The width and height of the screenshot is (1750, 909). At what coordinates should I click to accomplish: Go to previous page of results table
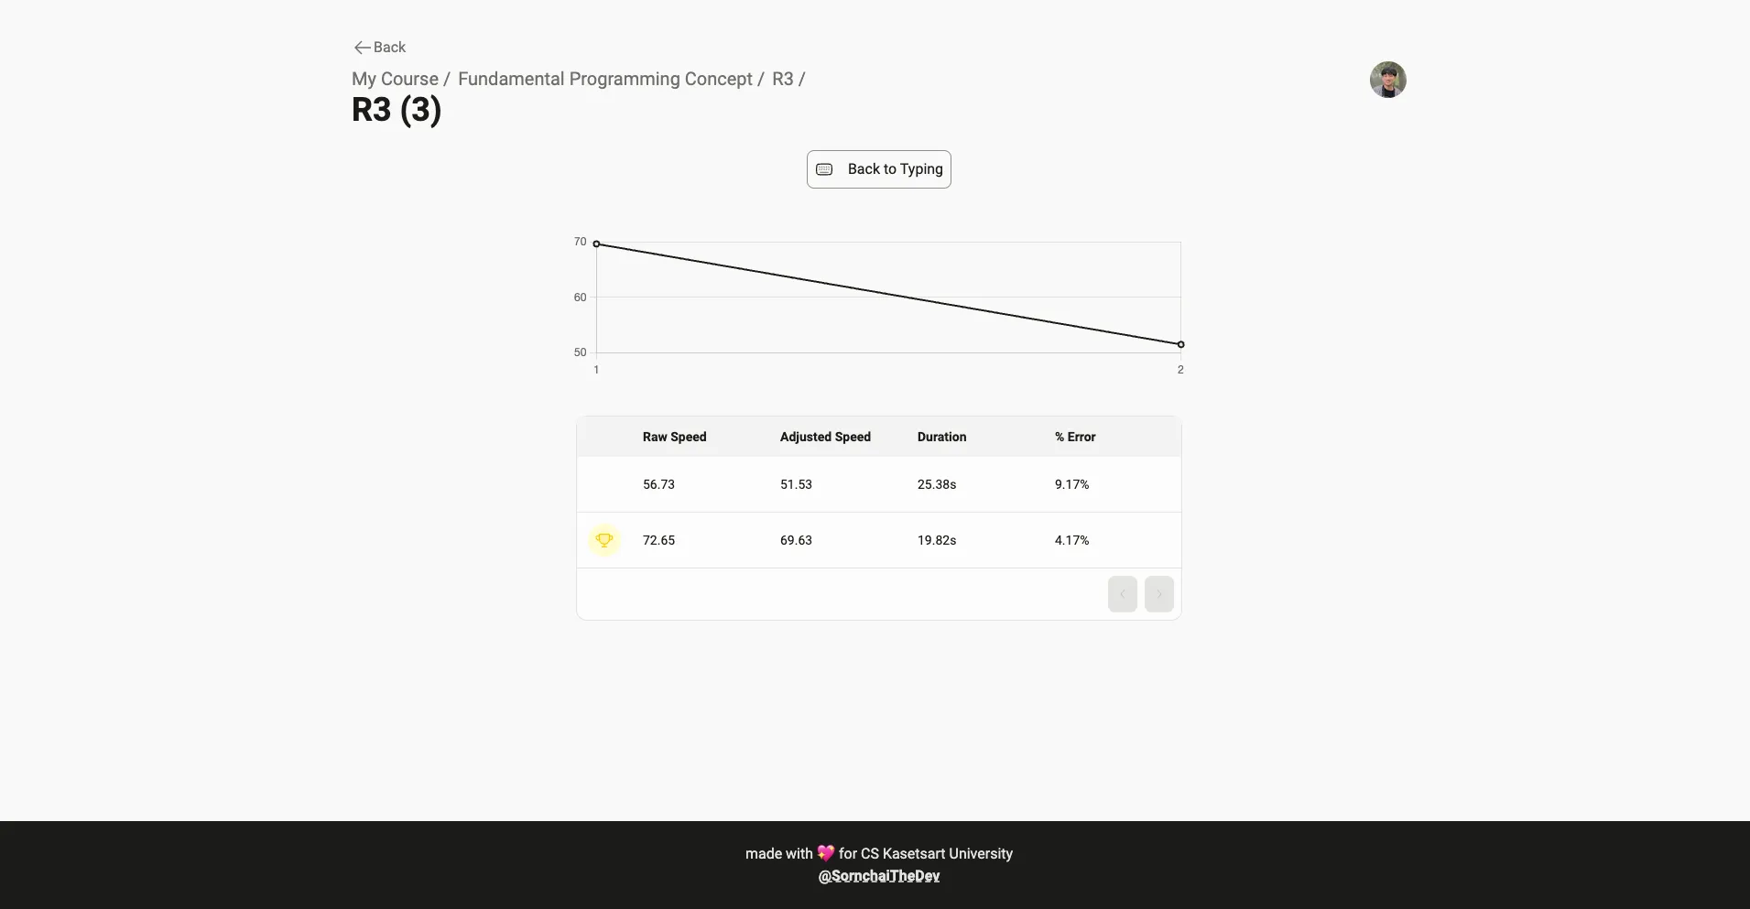point(1123,594)
